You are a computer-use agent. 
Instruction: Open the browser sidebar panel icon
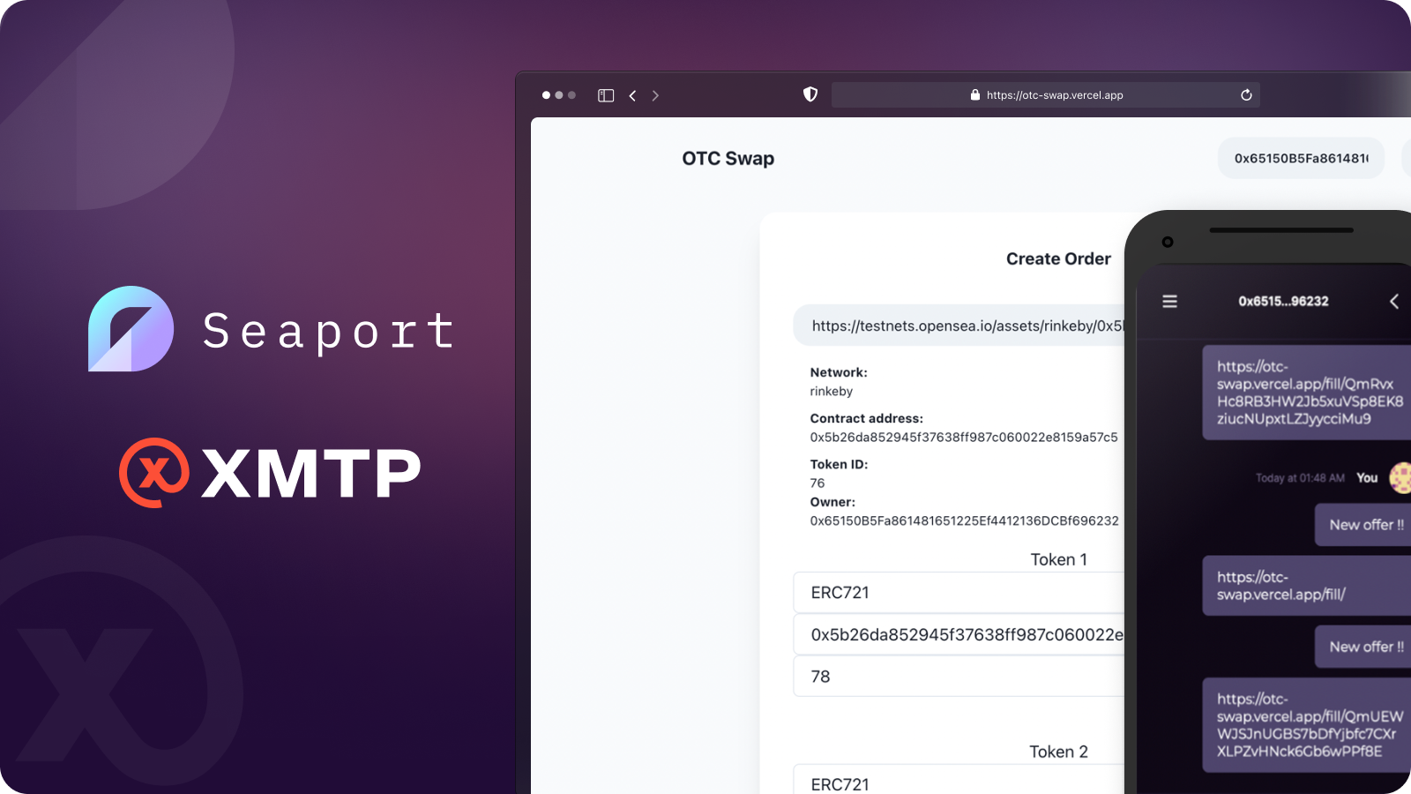coord(605,95)
